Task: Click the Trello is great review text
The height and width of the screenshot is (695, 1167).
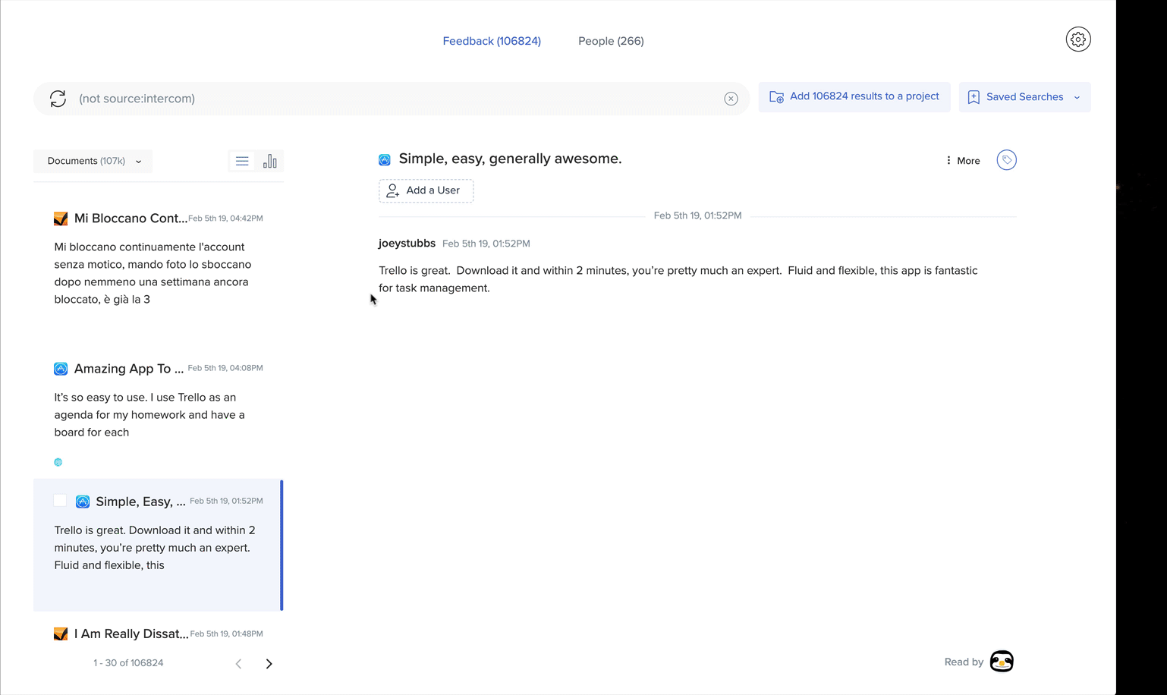Action: (678, 279)
